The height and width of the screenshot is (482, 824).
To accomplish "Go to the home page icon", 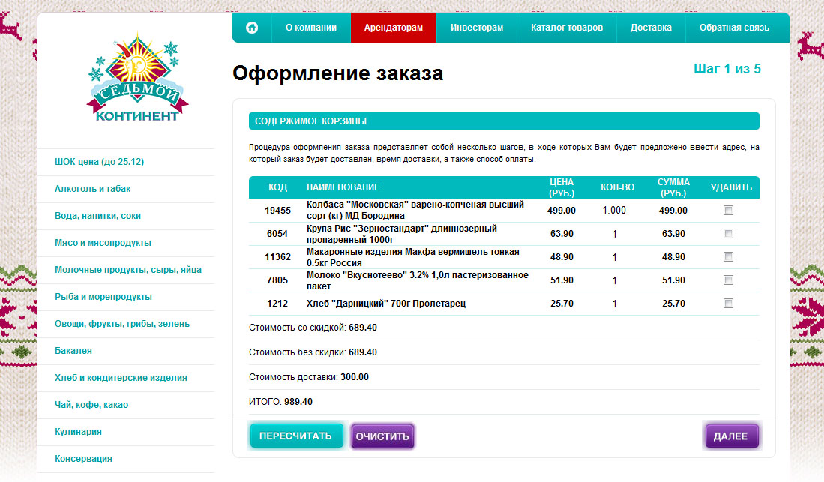I will coord(252,27).
